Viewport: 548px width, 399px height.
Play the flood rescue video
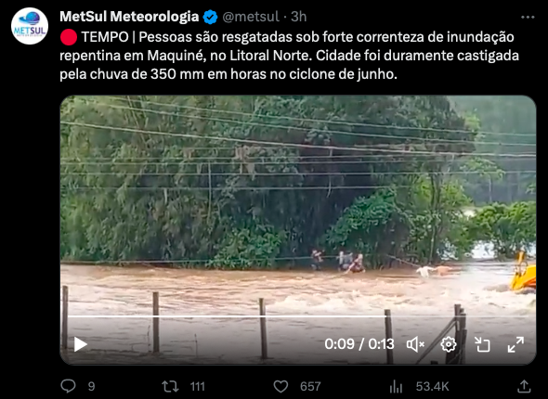coord(81,344)
